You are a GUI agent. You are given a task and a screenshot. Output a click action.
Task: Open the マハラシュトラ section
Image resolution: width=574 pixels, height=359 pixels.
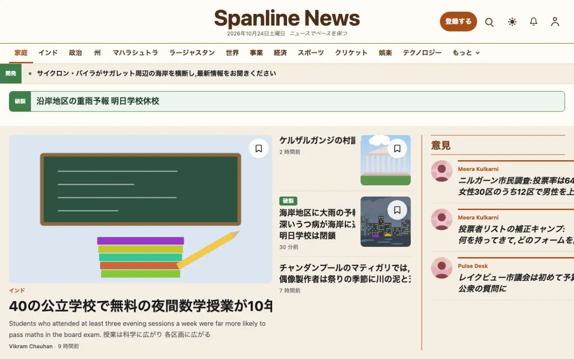click(x=135, y=53)
